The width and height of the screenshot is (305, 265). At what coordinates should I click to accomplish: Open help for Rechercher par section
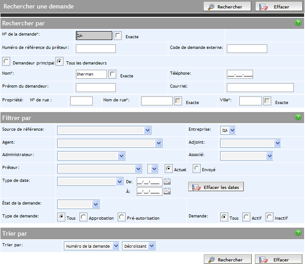click(298, 23)
